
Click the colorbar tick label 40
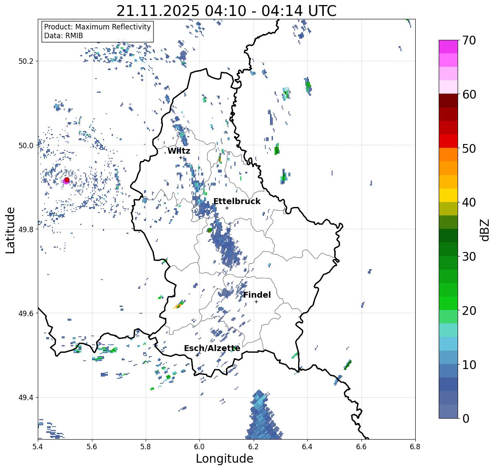tap(469, 202)
